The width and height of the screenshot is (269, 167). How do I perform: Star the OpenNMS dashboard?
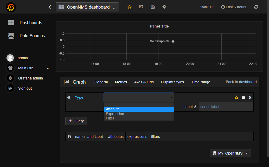(x=130, y=7)
